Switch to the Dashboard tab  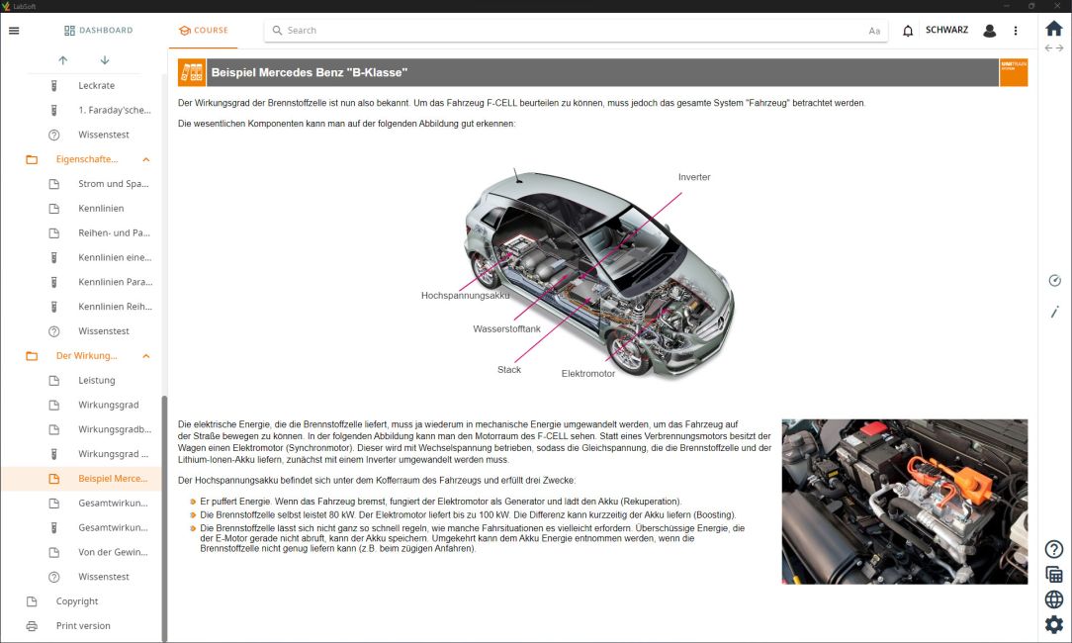click(x=98, y=31)
